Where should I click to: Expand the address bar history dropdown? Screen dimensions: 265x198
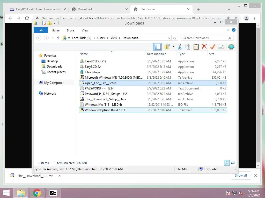click(x=169, y=38)
